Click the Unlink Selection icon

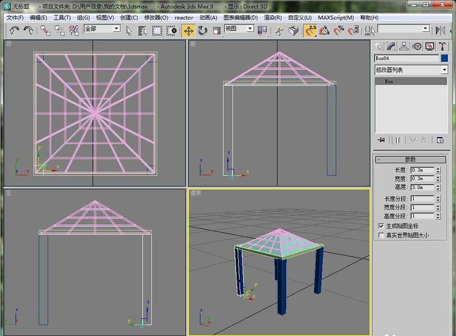[x=60, y=30]
